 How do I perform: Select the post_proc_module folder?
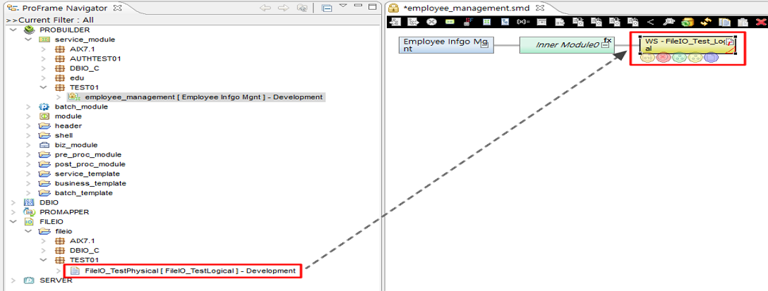(x=90, y=164)
